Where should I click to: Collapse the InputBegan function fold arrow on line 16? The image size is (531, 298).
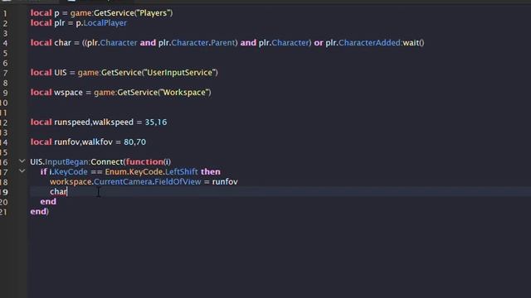(x=22, y=161)
